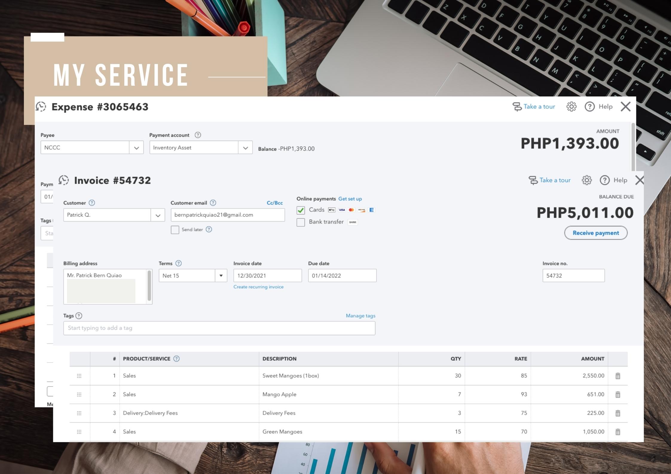Screen dimensions: 671x474
Task: Open the Inventory Asset payment account dropdown
Action: [245, 148]
